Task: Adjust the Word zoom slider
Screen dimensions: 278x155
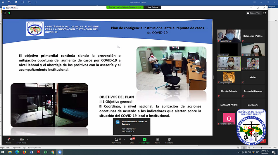Action: pyautogui.click(x=262, y=148)
